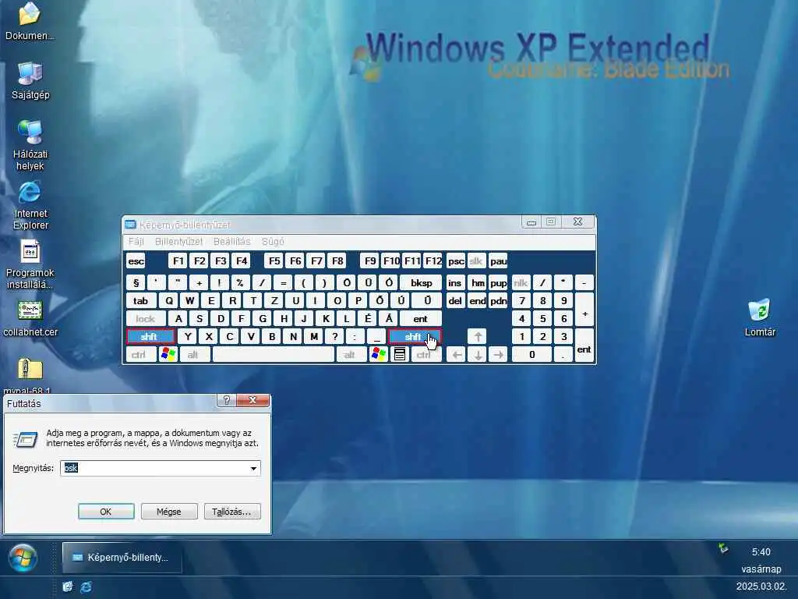798x599 pixels.
Task: Launch Internet Explorer from quick launch
Action: (86, 587)
